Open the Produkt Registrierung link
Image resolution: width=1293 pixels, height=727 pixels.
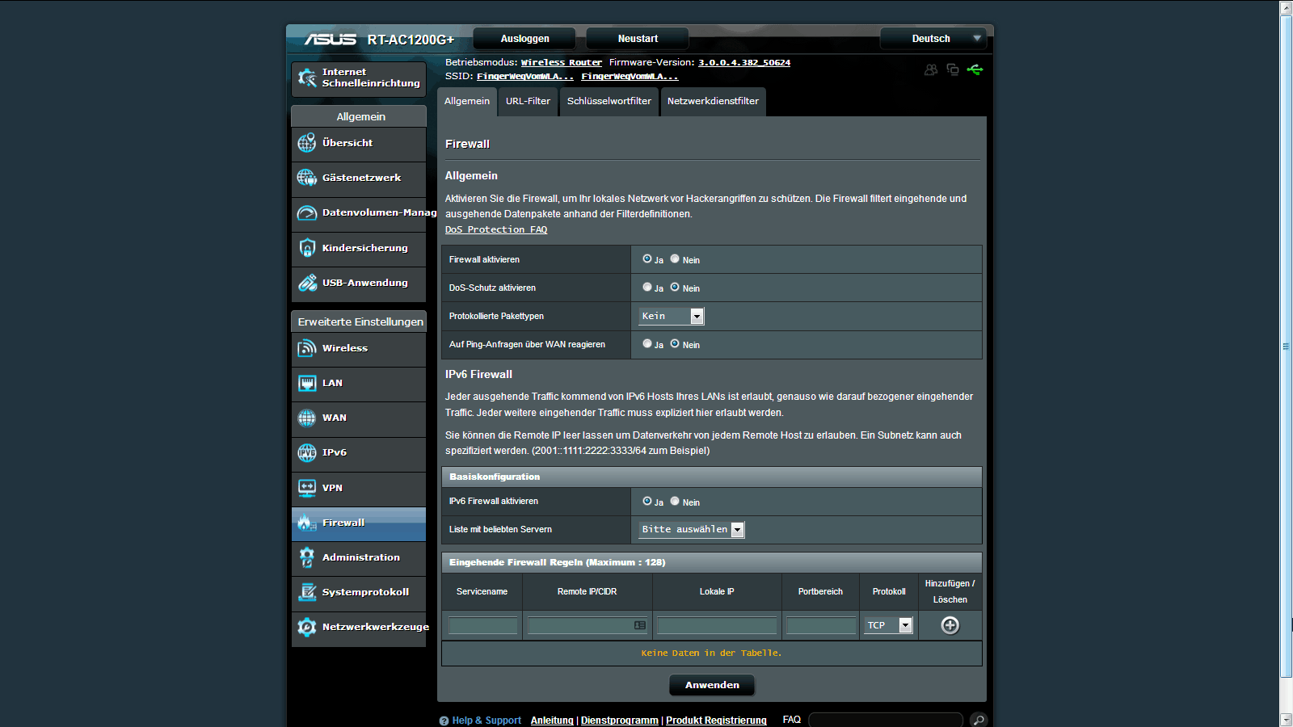click(x=716, y=721)
